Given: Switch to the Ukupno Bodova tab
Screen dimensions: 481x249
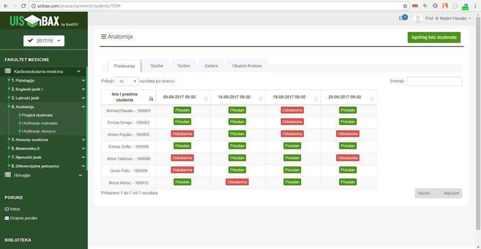Looking at the screenshot, I should coord(247,66).
